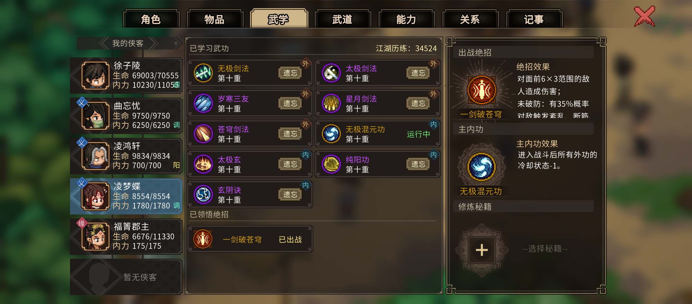Add a manual via the plus slot
Image resolution: width=692 pixels, height=304 pixels.
(x=482, y=250)
